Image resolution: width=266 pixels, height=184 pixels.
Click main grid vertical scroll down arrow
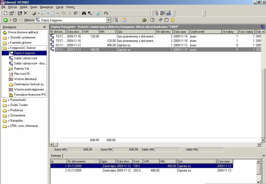263,140
